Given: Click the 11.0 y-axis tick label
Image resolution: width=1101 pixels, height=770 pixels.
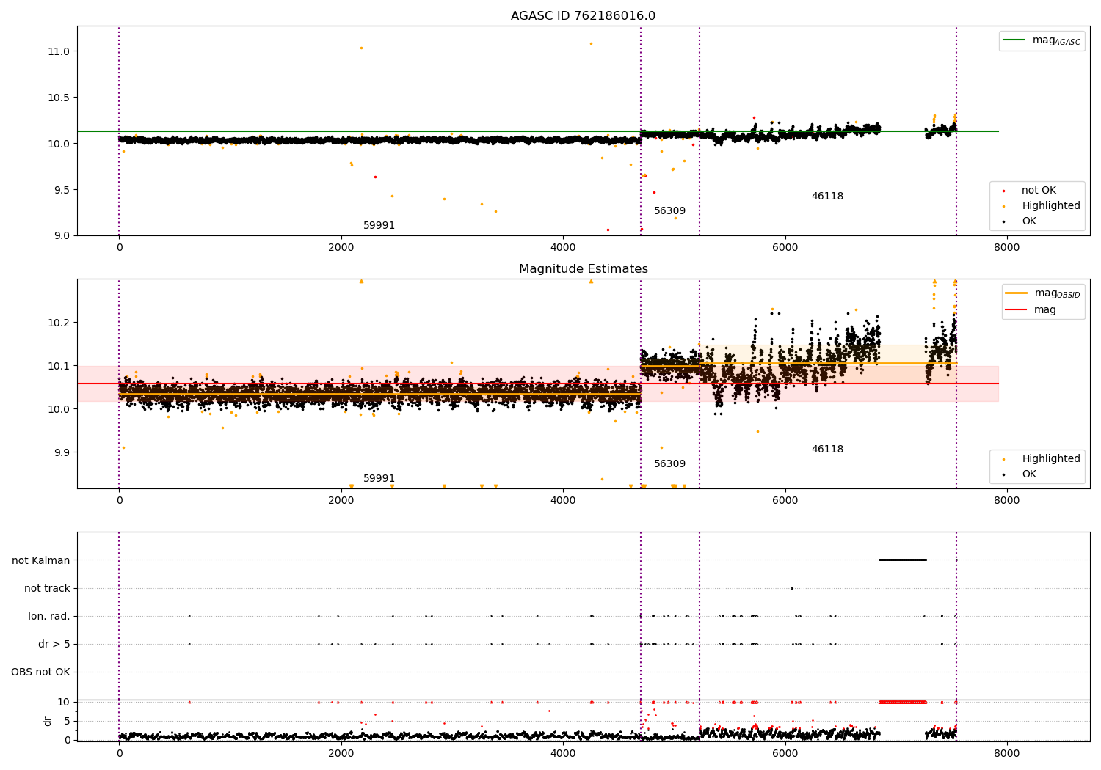Looking at the screenshot, I should click(58, 51).
